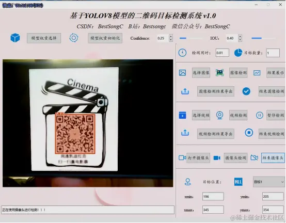Click the picture icon beside 选择图像
The height and width of the screenshot is (223, 286).
click(x=182, y=73)
